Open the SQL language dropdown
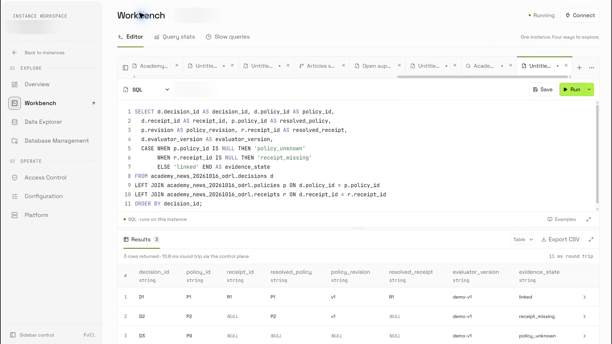The width and height of the screenshot is (612, 344). tap(146, 90)
